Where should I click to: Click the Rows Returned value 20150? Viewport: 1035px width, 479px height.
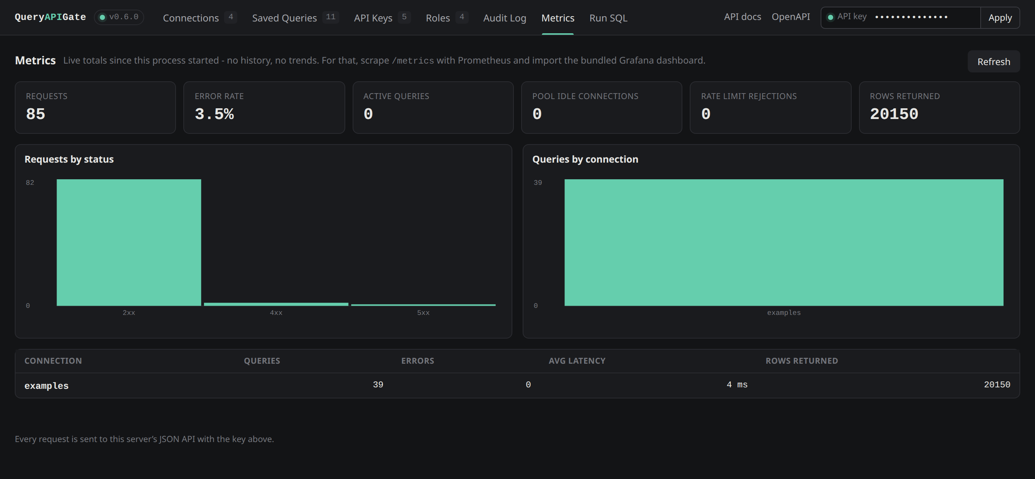(894, 114)
